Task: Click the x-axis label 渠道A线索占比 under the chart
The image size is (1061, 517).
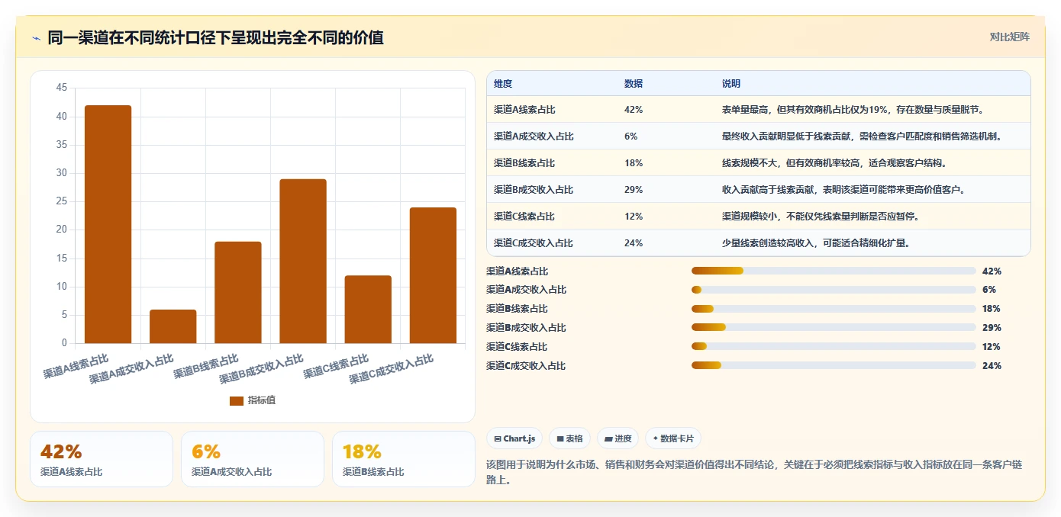Action: coord(76,367)
